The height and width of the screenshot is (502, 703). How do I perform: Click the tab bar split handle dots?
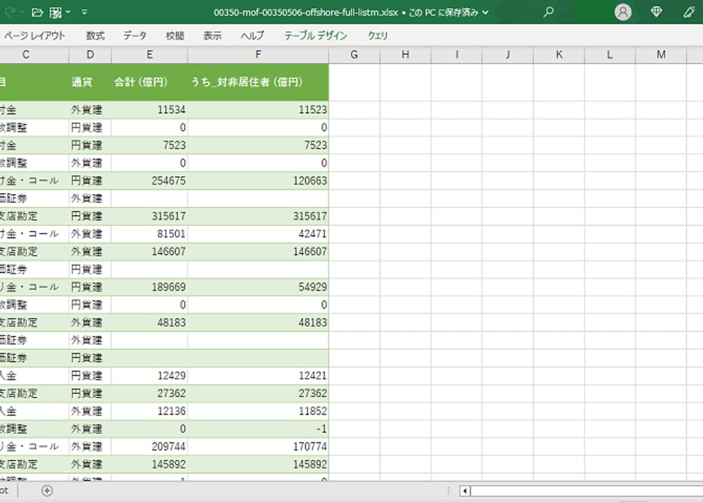point(448,491)
